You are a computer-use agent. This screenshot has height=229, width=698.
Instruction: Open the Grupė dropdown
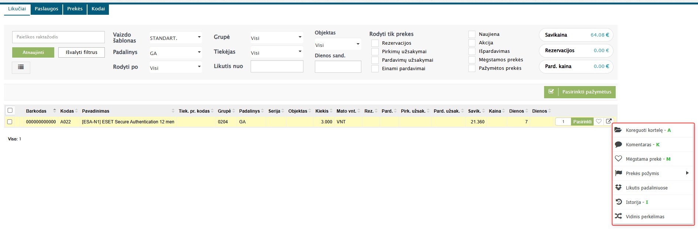coord(277,38)
